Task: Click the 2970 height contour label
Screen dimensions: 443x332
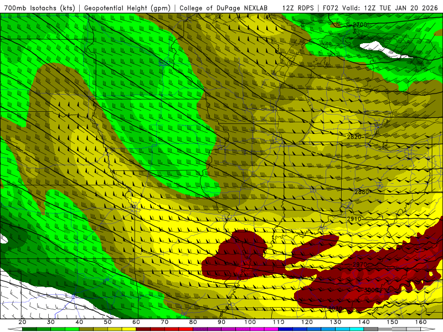Action: click(359, 264)
